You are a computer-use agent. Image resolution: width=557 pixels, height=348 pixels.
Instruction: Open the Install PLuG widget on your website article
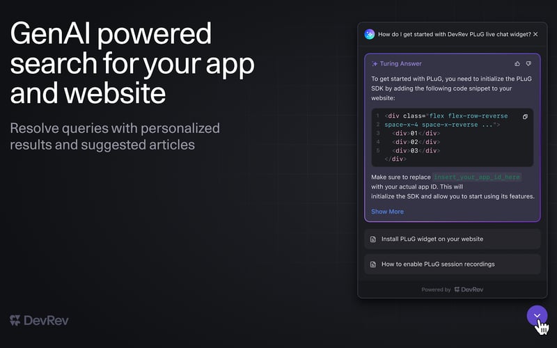(x=452, y=239)
